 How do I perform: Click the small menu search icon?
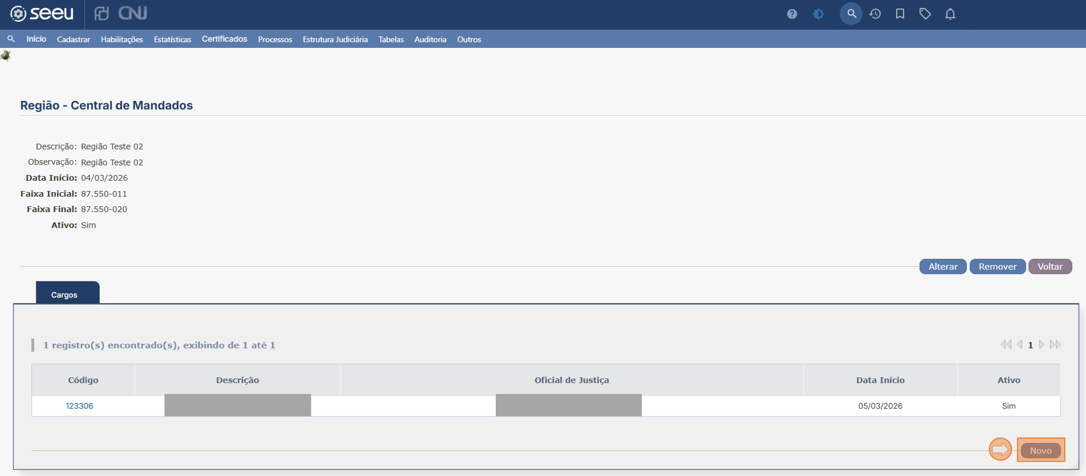11,39
